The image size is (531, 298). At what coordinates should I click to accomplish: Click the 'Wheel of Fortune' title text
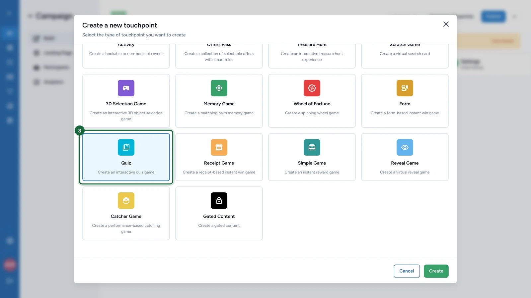point(312,104)
